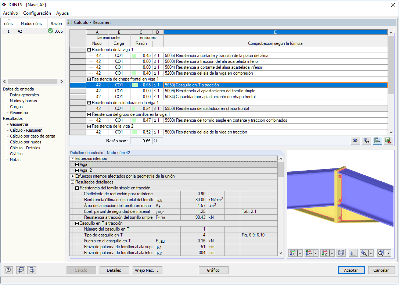
Task: Toggle the colored result bars display
Action: pos(377,140)
